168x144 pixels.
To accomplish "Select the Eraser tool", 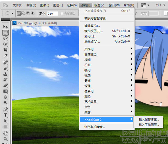I will [x=5, y=85].
